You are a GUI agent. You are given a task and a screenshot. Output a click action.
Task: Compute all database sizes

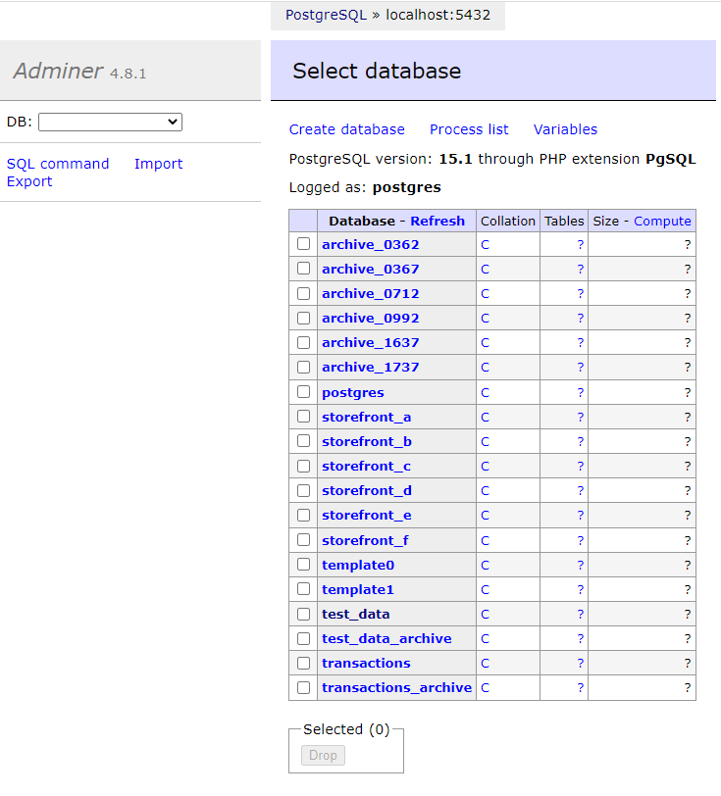[662, 221]
